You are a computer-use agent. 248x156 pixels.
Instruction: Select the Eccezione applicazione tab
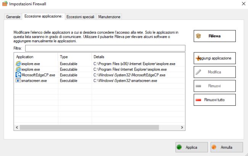(x=43, y=17)
